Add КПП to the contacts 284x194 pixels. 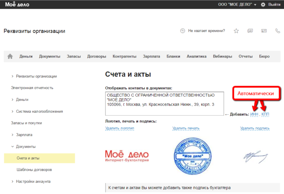coord(265,114)
